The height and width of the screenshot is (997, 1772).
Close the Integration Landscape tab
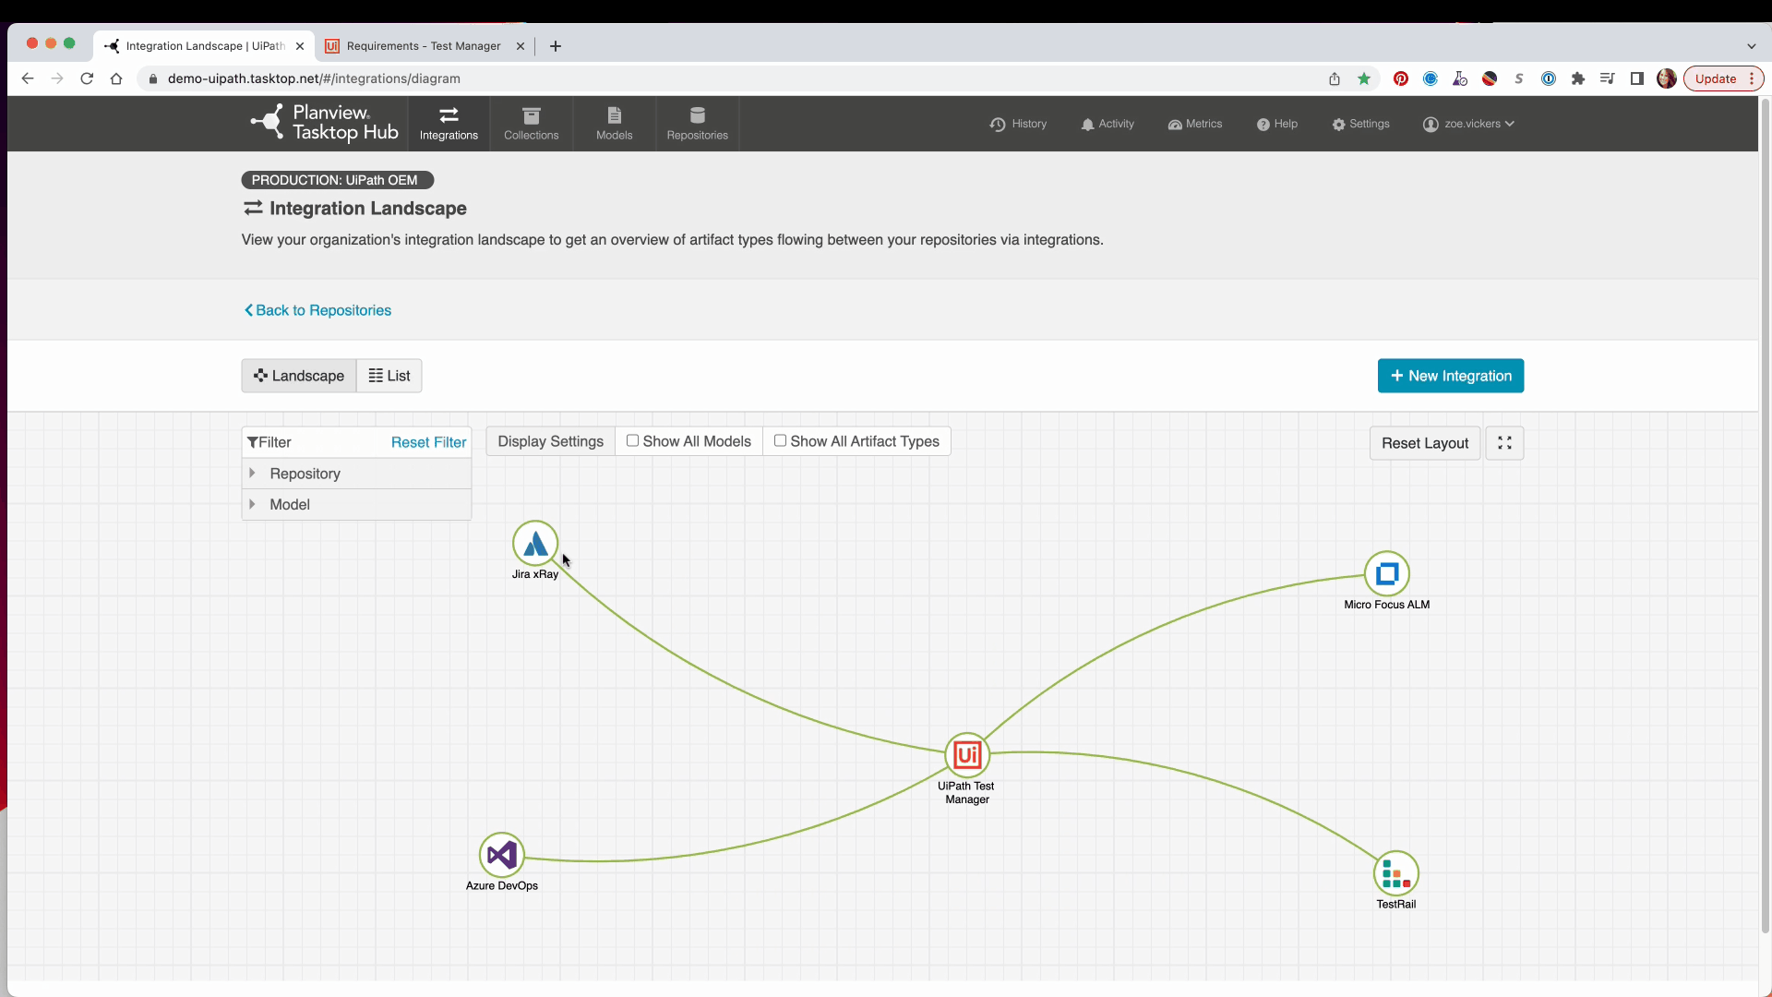pos(300,46)
